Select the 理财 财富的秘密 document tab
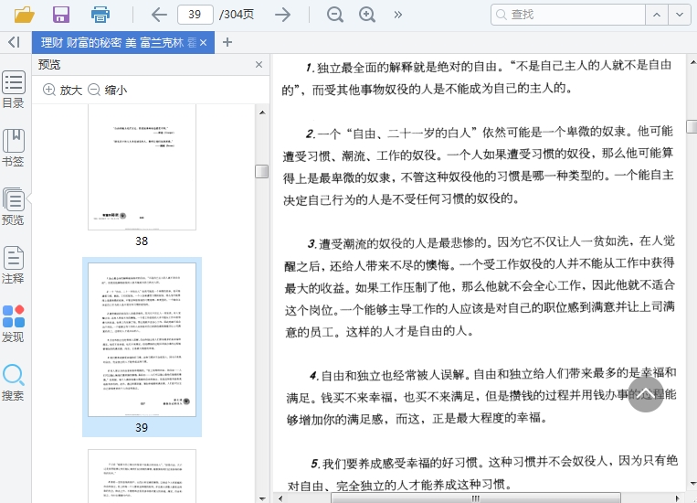This screenshot has width=697, height=503. (116, 42)
